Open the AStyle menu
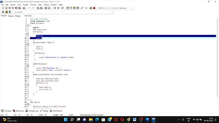Viewport: 219px width, 123px height. pyautogui.click(x=47, y=5)
